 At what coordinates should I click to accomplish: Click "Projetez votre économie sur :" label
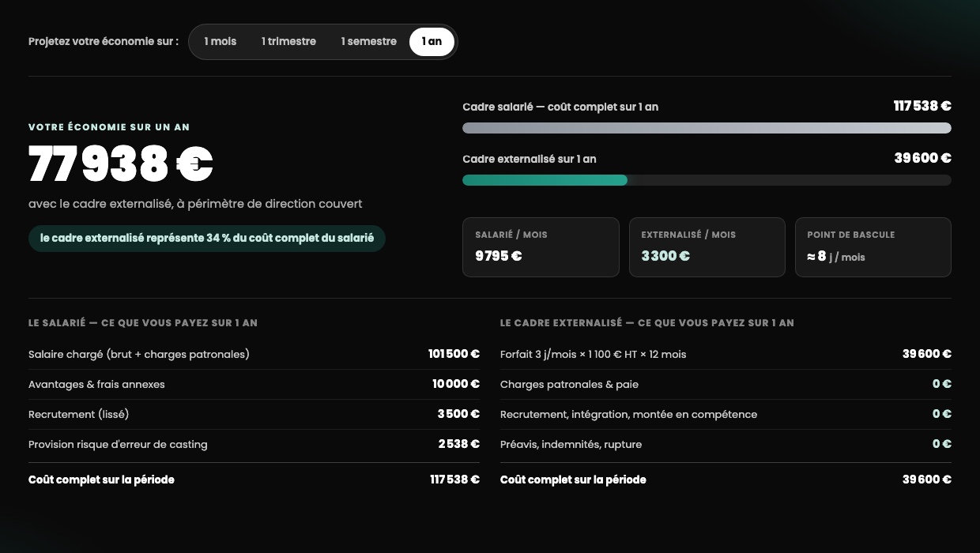(104, 42)
